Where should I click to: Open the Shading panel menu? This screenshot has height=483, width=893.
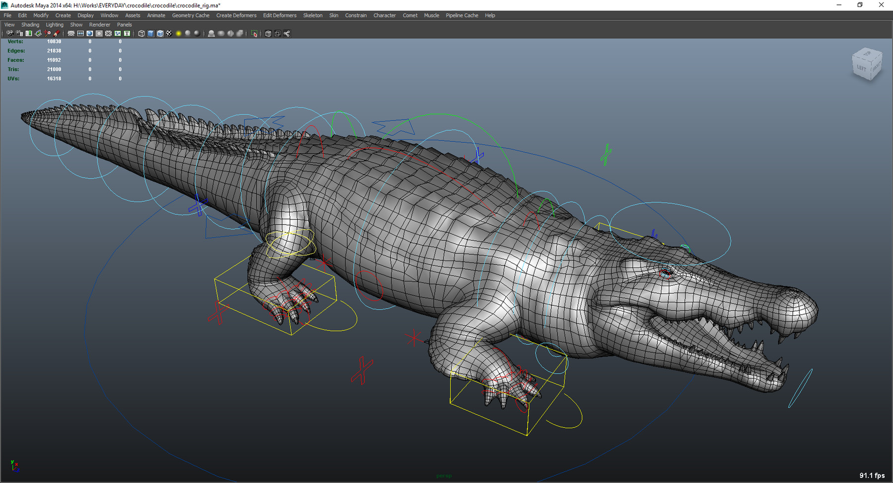[x=30, y=24]
